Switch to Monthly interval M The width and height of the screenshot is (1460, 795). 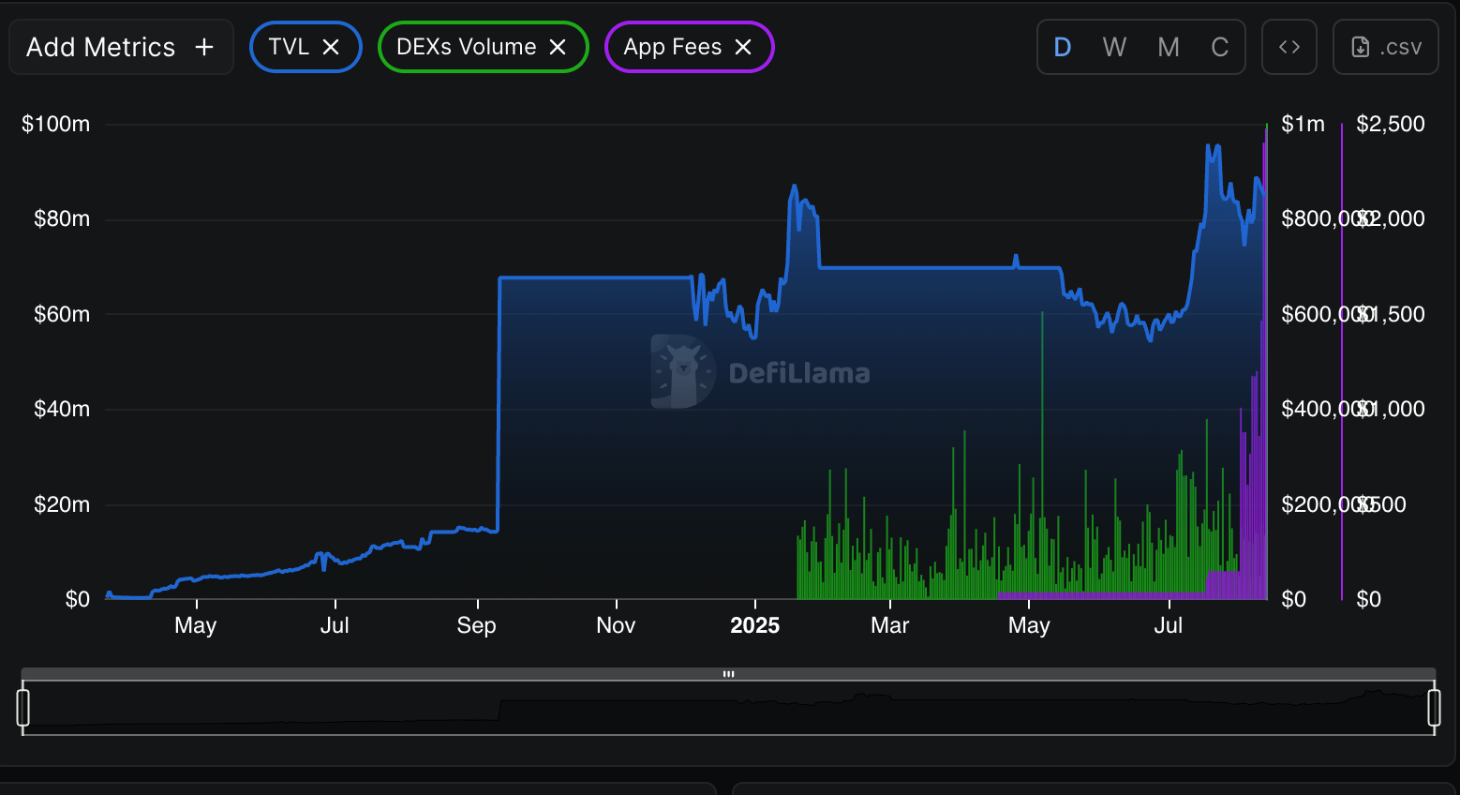pyautogui.click(x=1169, y=47)
